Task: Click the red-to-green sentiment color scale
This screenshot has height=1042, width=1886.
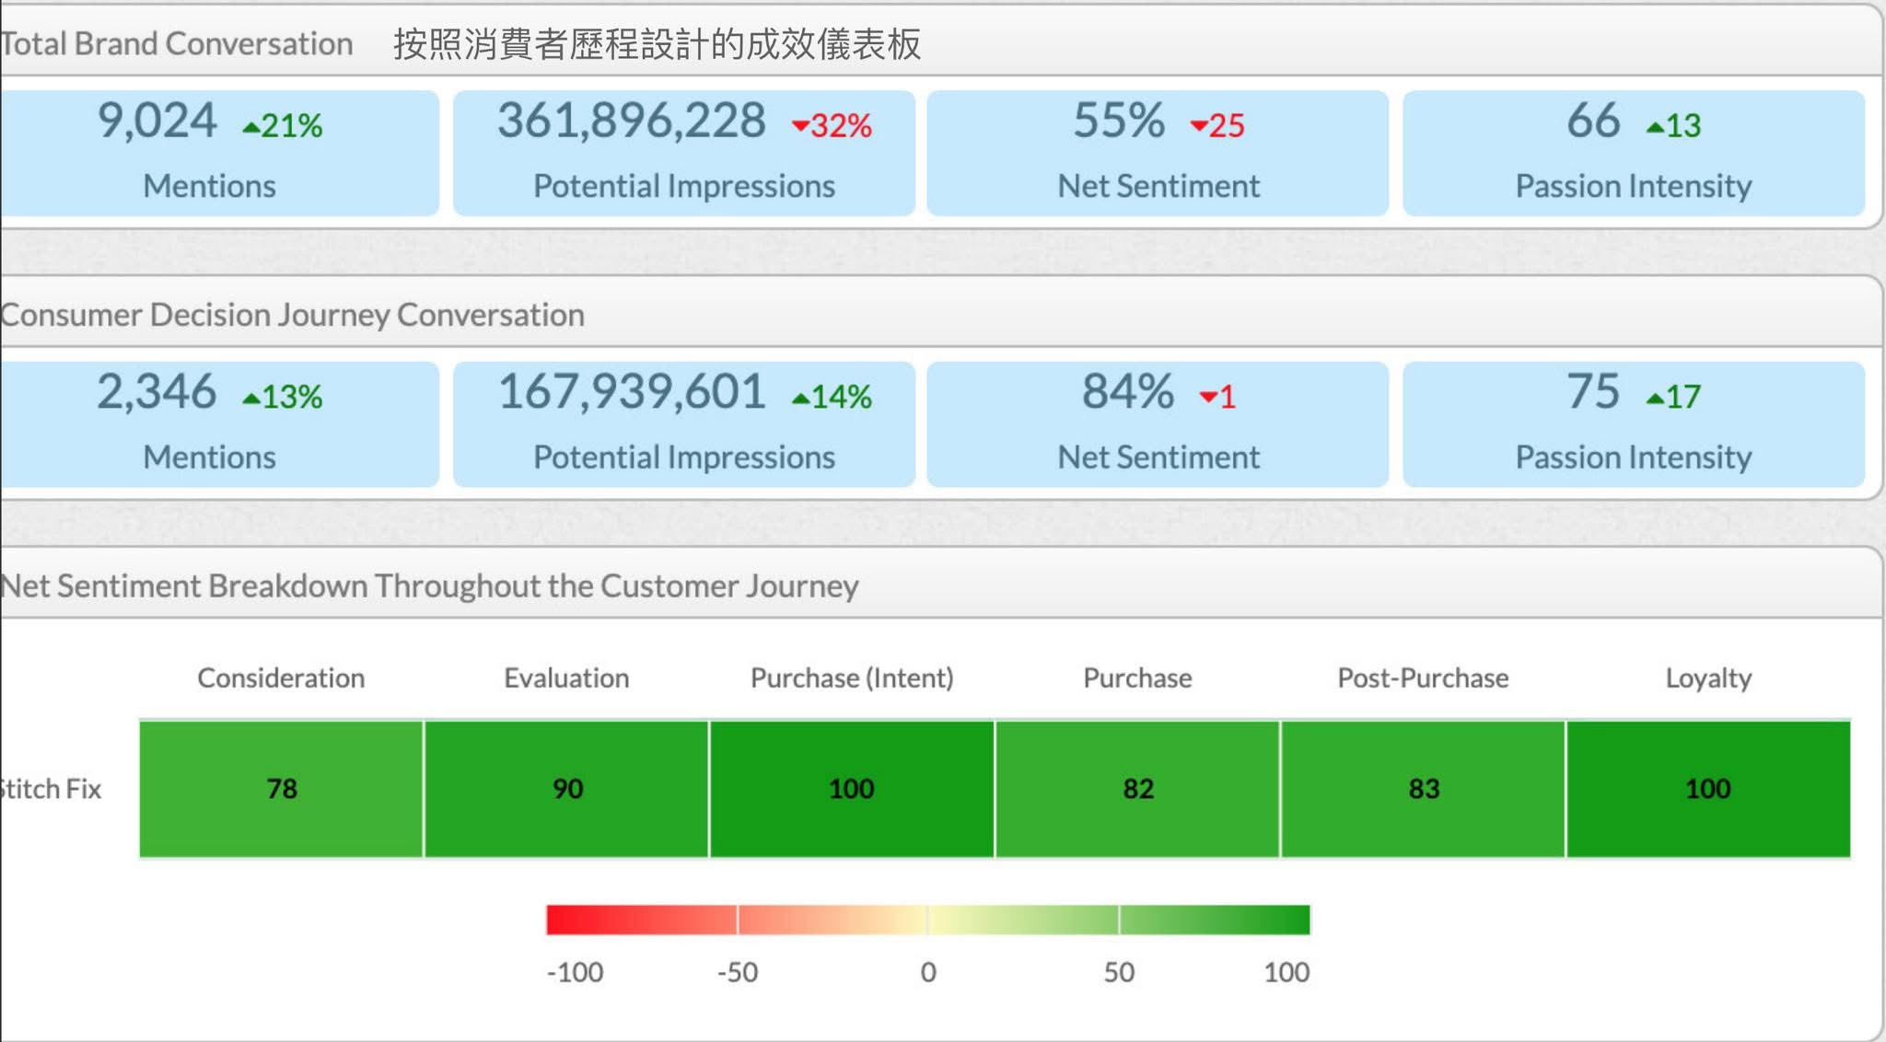Action: (x=927, y=920)
